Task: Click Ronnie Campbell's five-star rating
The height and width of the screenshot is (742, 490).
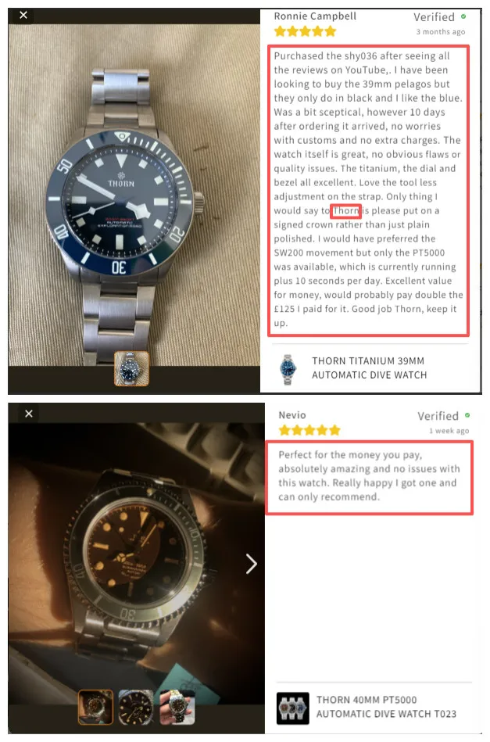Action: (x=305, y=32)
